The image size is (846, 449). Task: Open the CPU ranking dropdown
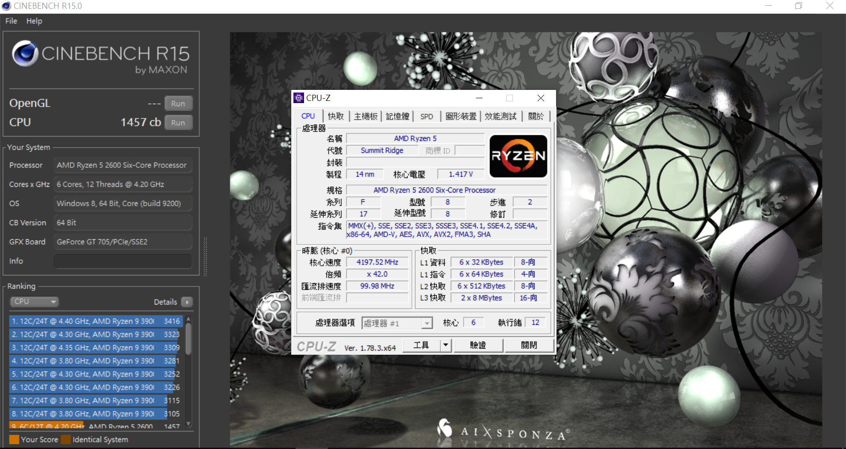[34, 301]
